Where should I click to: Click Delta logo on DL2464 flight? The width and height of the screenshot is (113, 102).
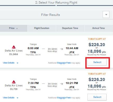click(14, 47)
